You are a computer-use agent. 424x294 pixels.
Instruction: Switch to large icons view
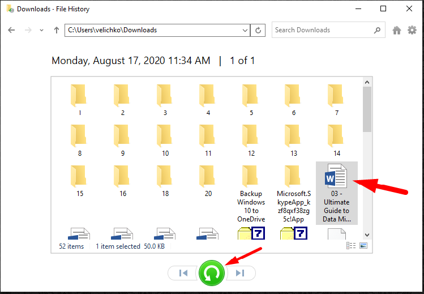click(363, 246)
